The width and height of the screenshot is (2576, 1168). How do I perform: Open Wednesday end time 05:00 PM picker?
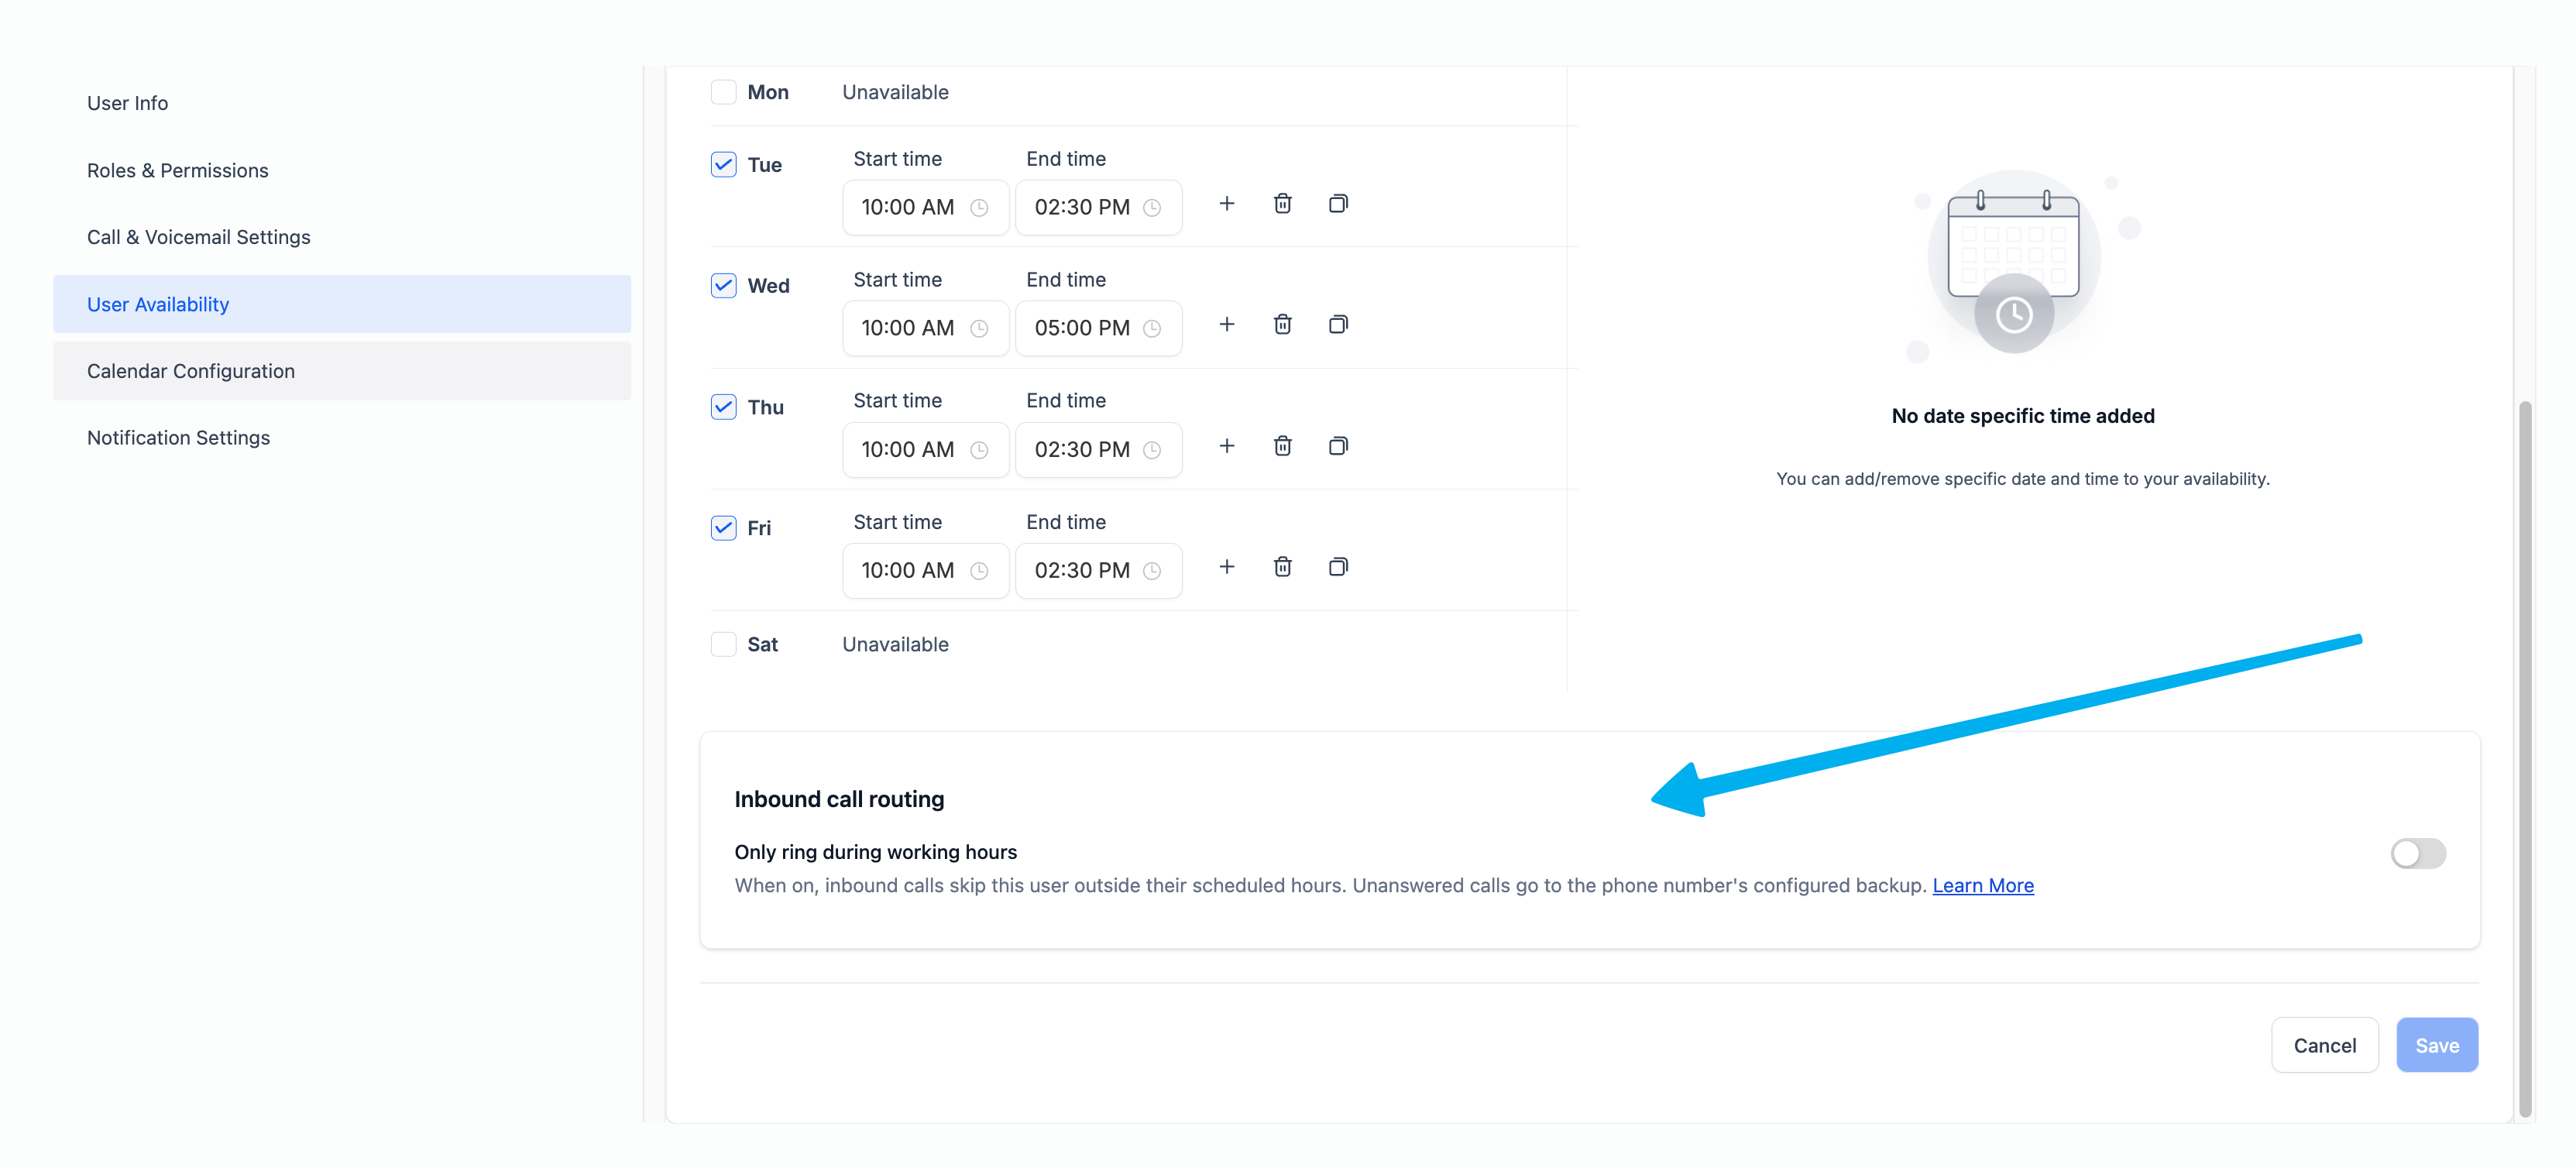(x=1098, y=329)
